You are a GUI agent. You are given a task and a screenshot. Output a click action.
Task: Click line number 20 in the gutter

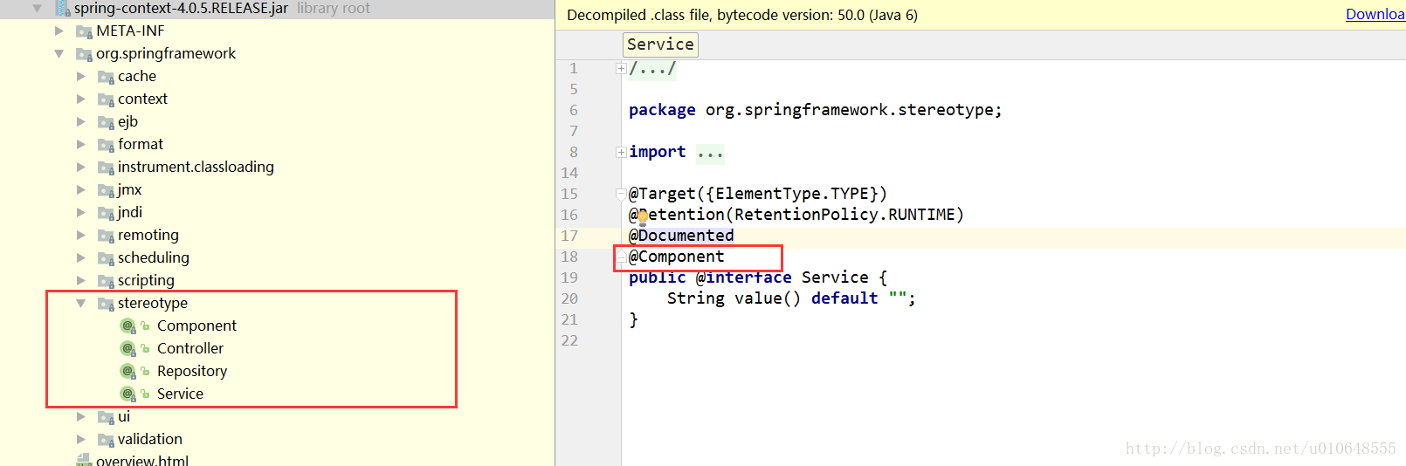pos(569,298)
